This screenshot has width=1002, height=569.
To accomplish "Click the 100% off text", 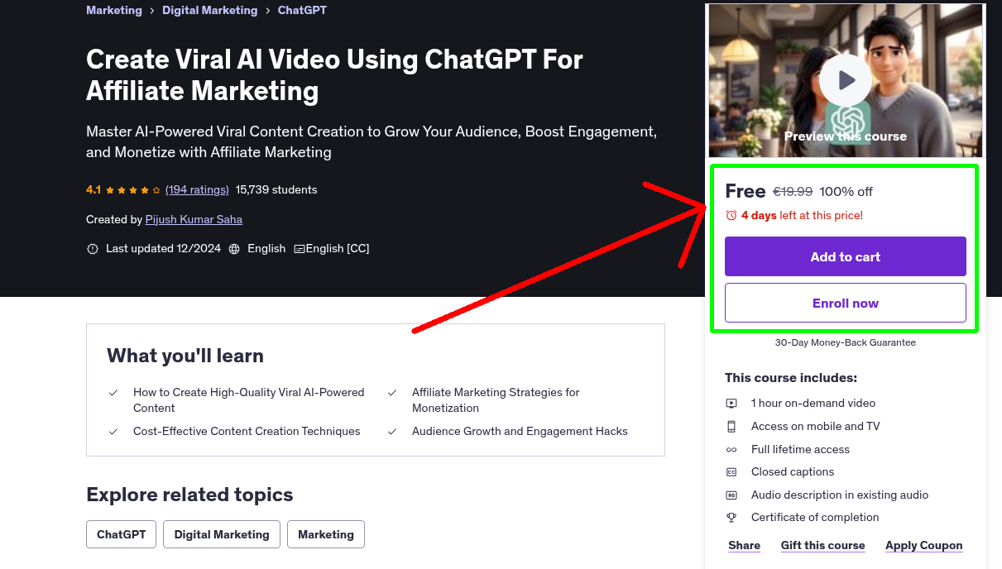I will (x=846, y=192).
